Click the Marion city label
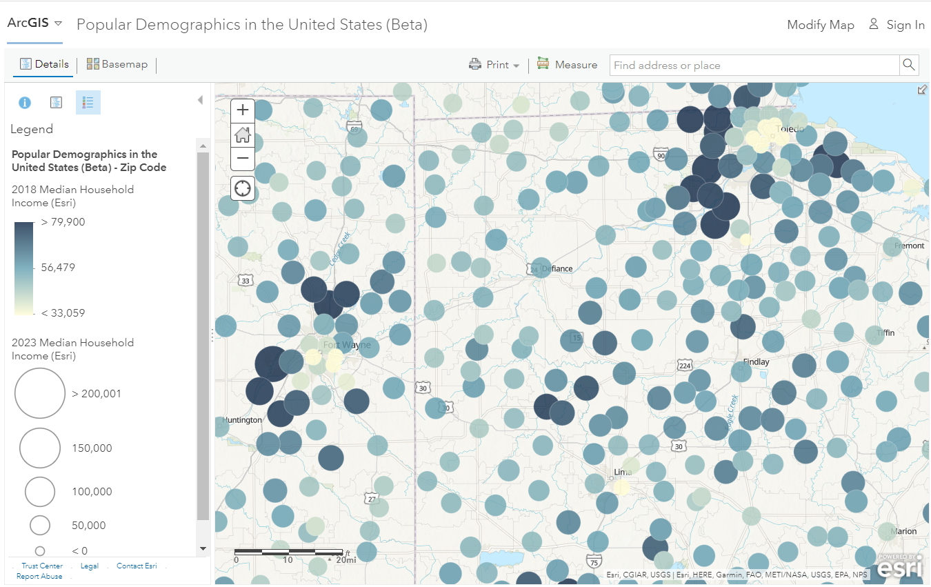931x587 pixels. [x=903, y=531]
